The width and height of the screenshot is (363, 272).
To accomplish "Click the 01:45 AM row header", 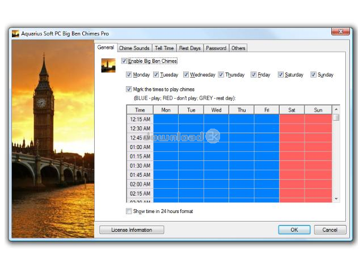I will (x=140, y=175).
